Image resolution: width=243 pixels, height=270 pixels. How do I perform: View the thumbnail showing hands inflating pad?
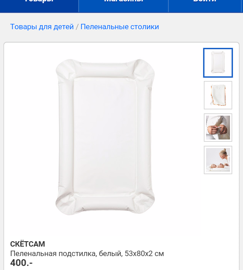point(218,128)
